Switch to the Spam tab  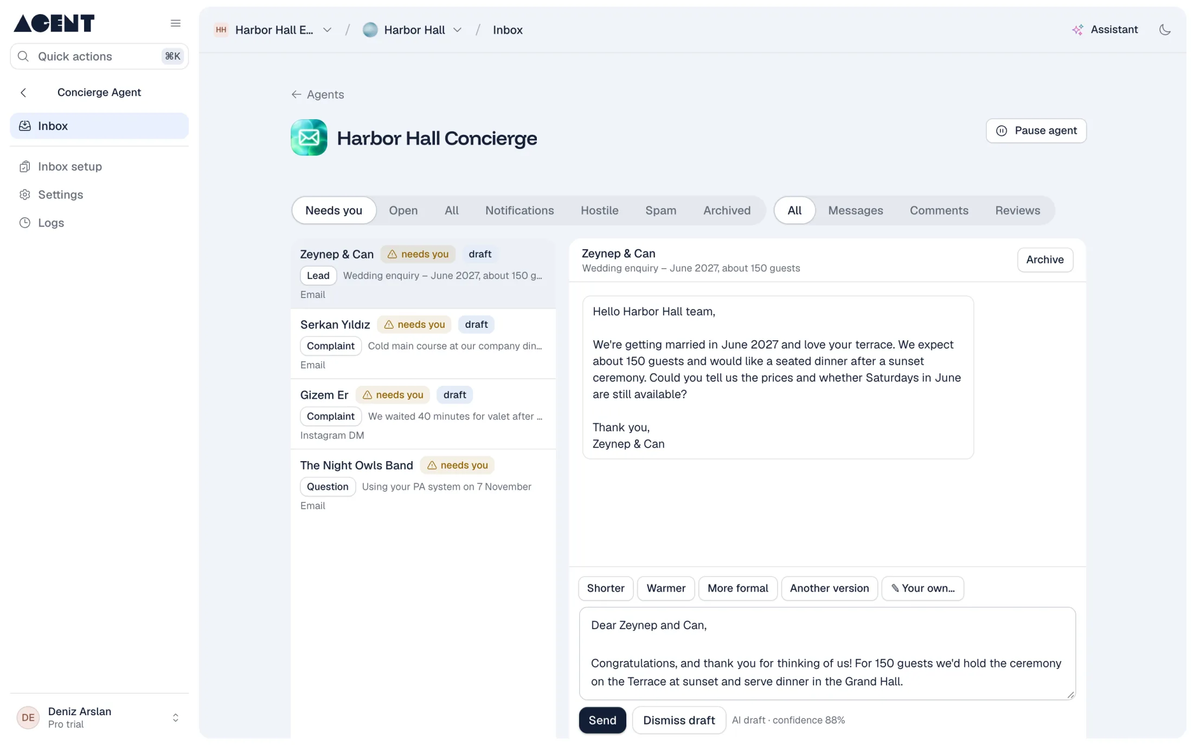point(660,210)
